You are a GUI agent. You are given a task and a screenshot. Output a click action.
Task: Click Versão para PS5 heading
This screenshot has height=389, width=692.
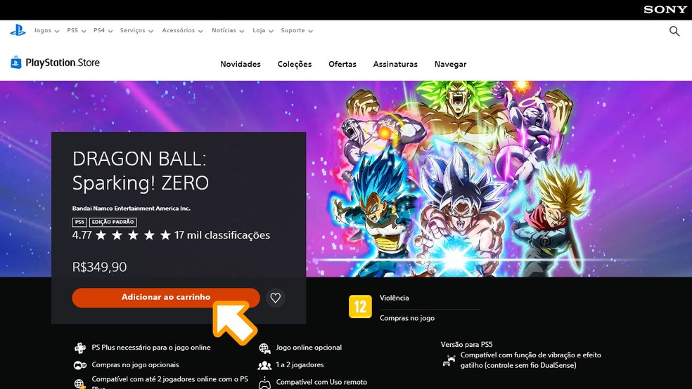(x=466, y=345)
